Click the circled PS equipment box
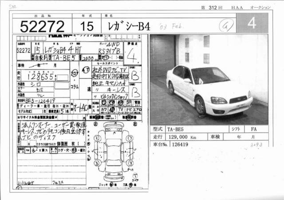The image size is (284, 200). (x=104, y=103)
